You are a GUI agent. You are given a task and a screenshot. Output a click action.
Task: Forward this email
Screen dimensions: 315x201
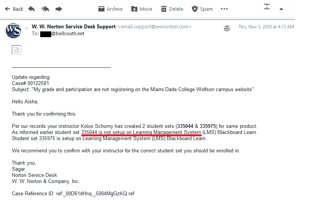tap(59, 9)
